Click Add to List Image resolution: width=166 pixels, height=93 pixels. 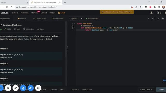29,29
